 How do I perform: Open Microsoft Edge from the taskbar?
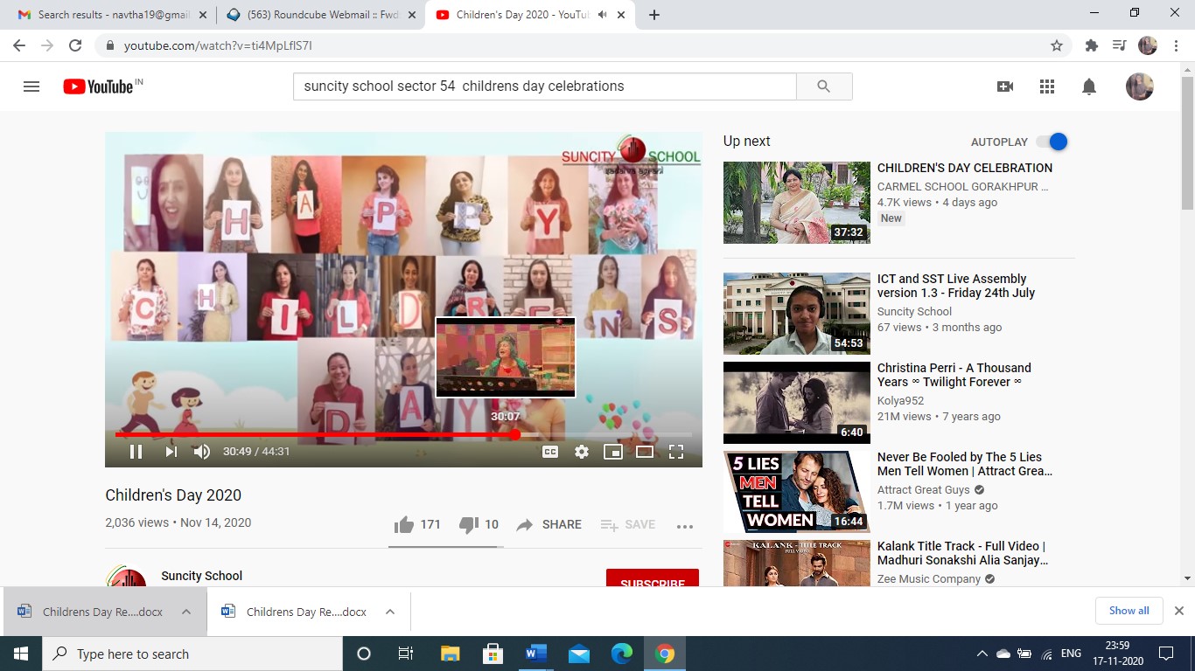tap(622, 654)
